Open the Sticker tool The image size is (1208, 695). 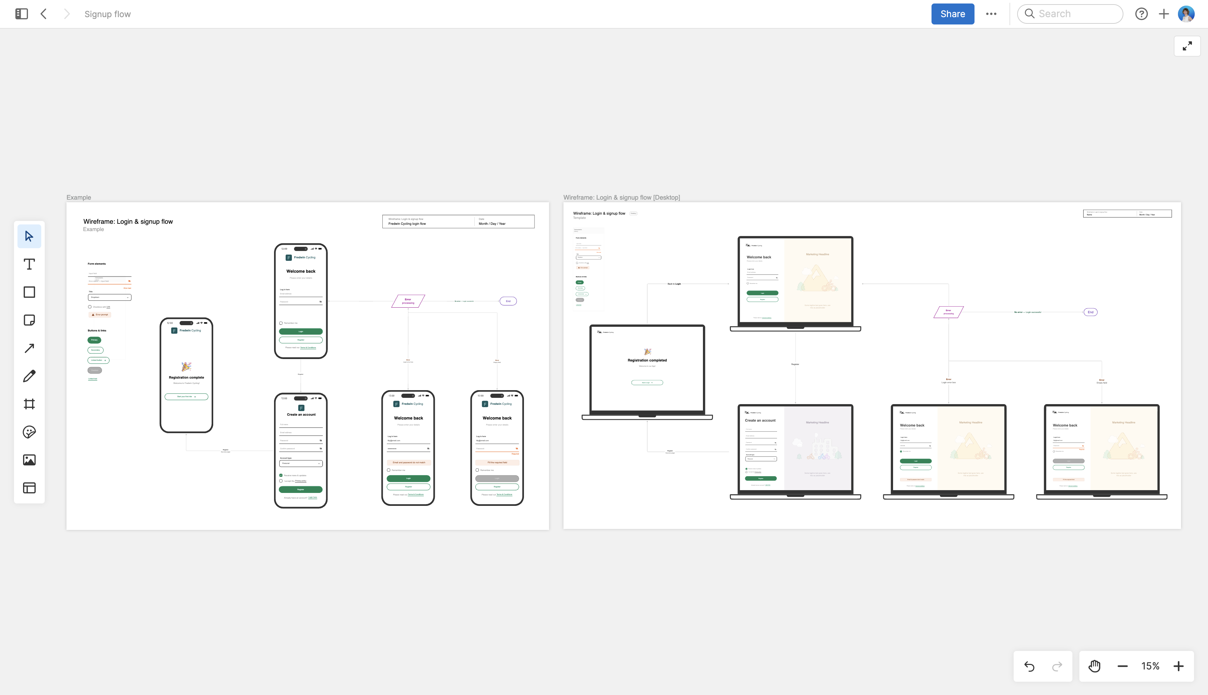pyautogui.click(x=29, y=432)
